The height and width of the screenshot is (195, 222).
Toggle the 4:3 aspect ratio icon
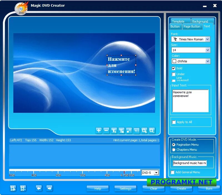coord(137,130)
